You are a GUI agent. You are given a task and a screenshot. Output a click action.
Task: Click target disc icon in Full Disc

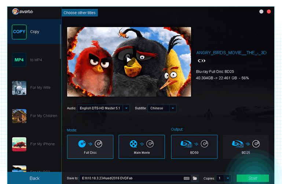click(99, 144)
